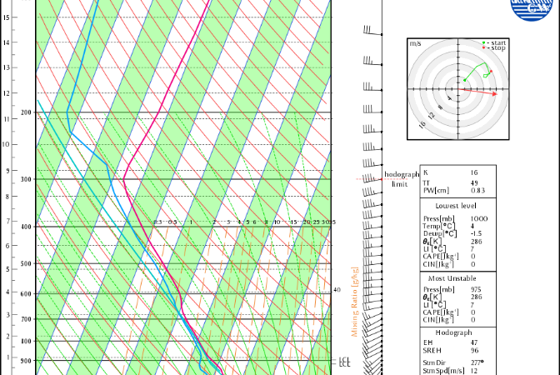Click the Mixing Ratio [g/kg] axis label

tap(355, 300)
